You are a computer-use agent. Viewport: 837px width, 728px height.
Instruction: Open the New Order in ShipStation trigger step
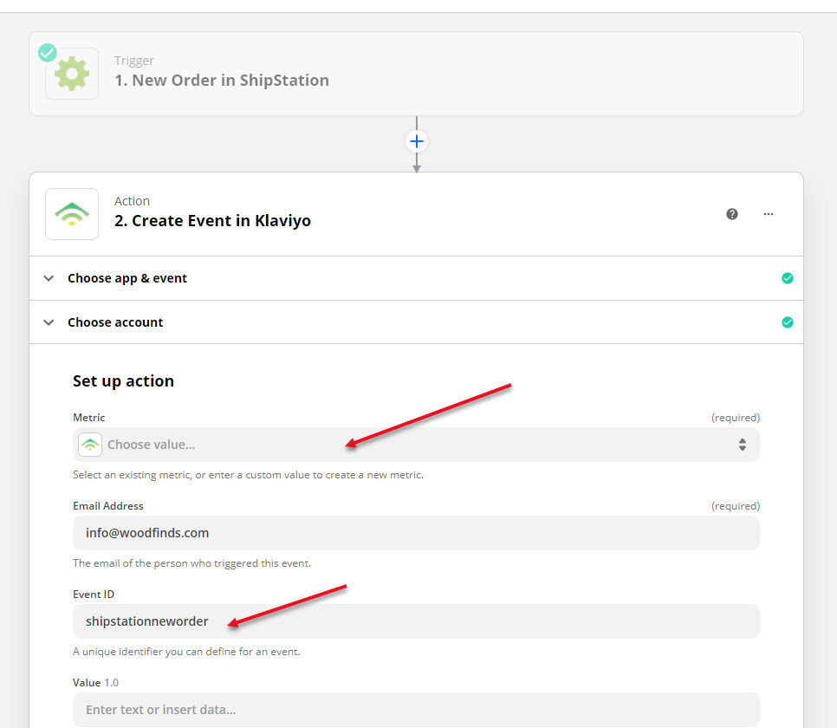click(x=416, y=74)
